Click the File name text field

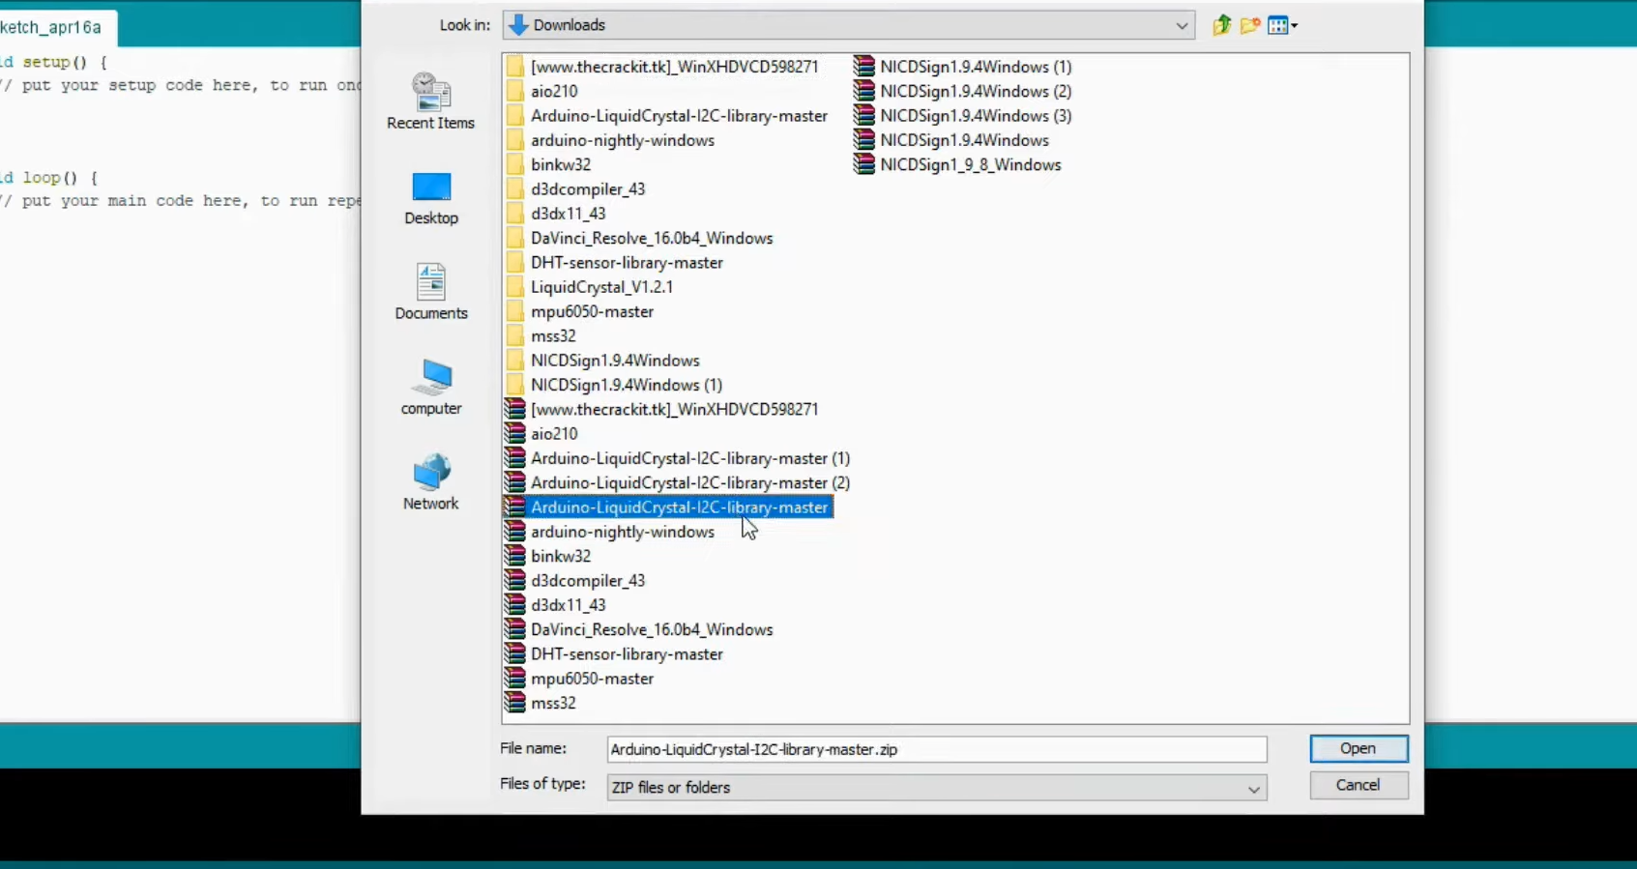936,750
